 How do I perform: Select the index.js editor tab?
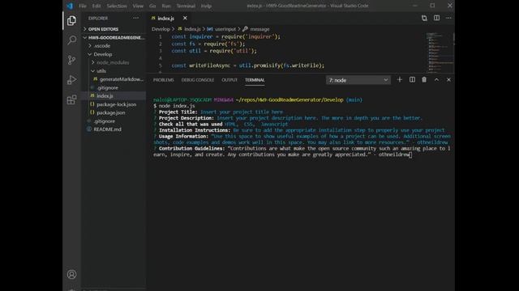click(165, 18)
